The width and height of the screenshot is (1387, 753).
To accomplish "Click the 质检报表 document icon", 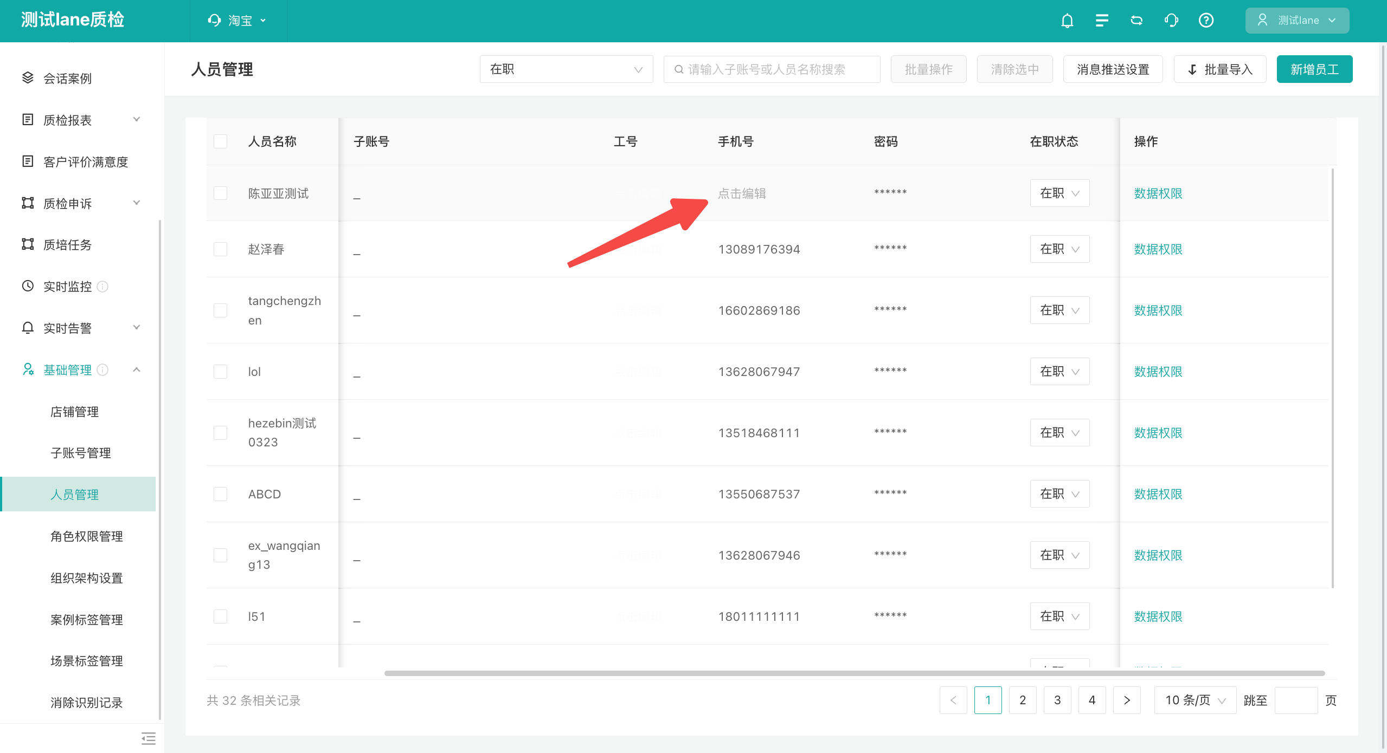I will 28,119.
